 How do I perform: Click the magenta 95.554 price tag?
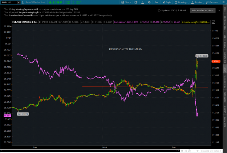click(x=7, y=116)
